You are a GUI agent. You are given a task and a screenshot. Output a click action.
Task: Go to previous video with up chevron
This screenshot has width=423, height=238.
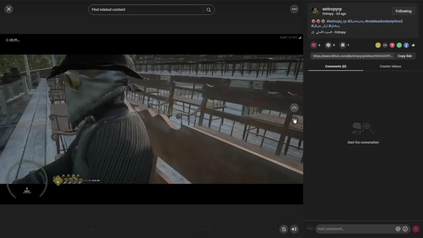[x=294, y=108]
